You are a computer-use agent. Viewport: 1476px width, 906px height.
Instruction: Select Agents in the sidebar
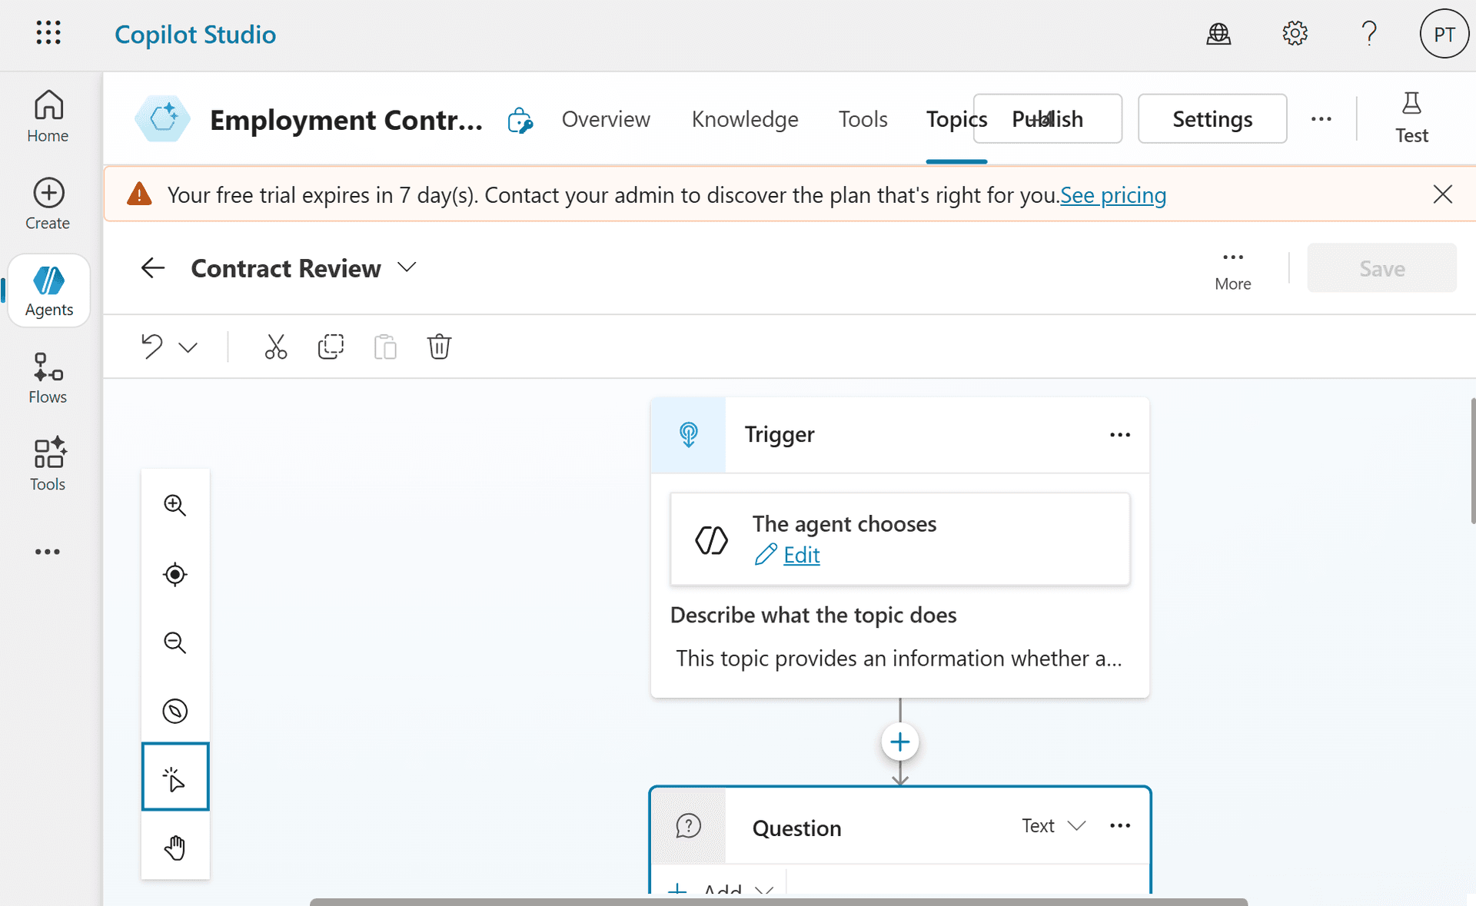pos(49,291)
